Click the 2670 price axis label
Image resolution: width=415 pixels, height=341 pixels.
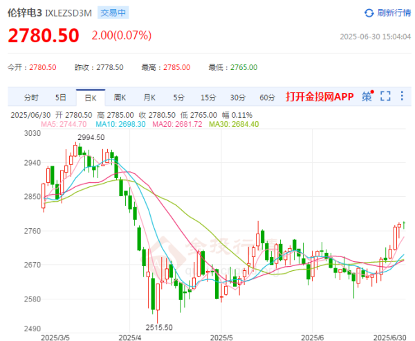coord(33,265)
